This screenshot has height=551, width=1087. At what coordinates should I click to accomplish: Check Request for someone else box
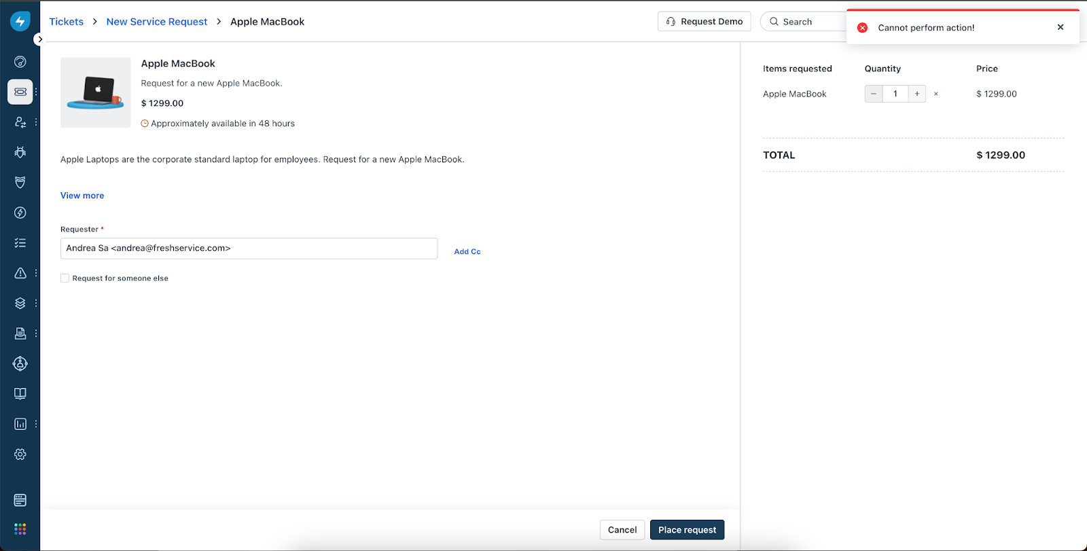(65, 278)
